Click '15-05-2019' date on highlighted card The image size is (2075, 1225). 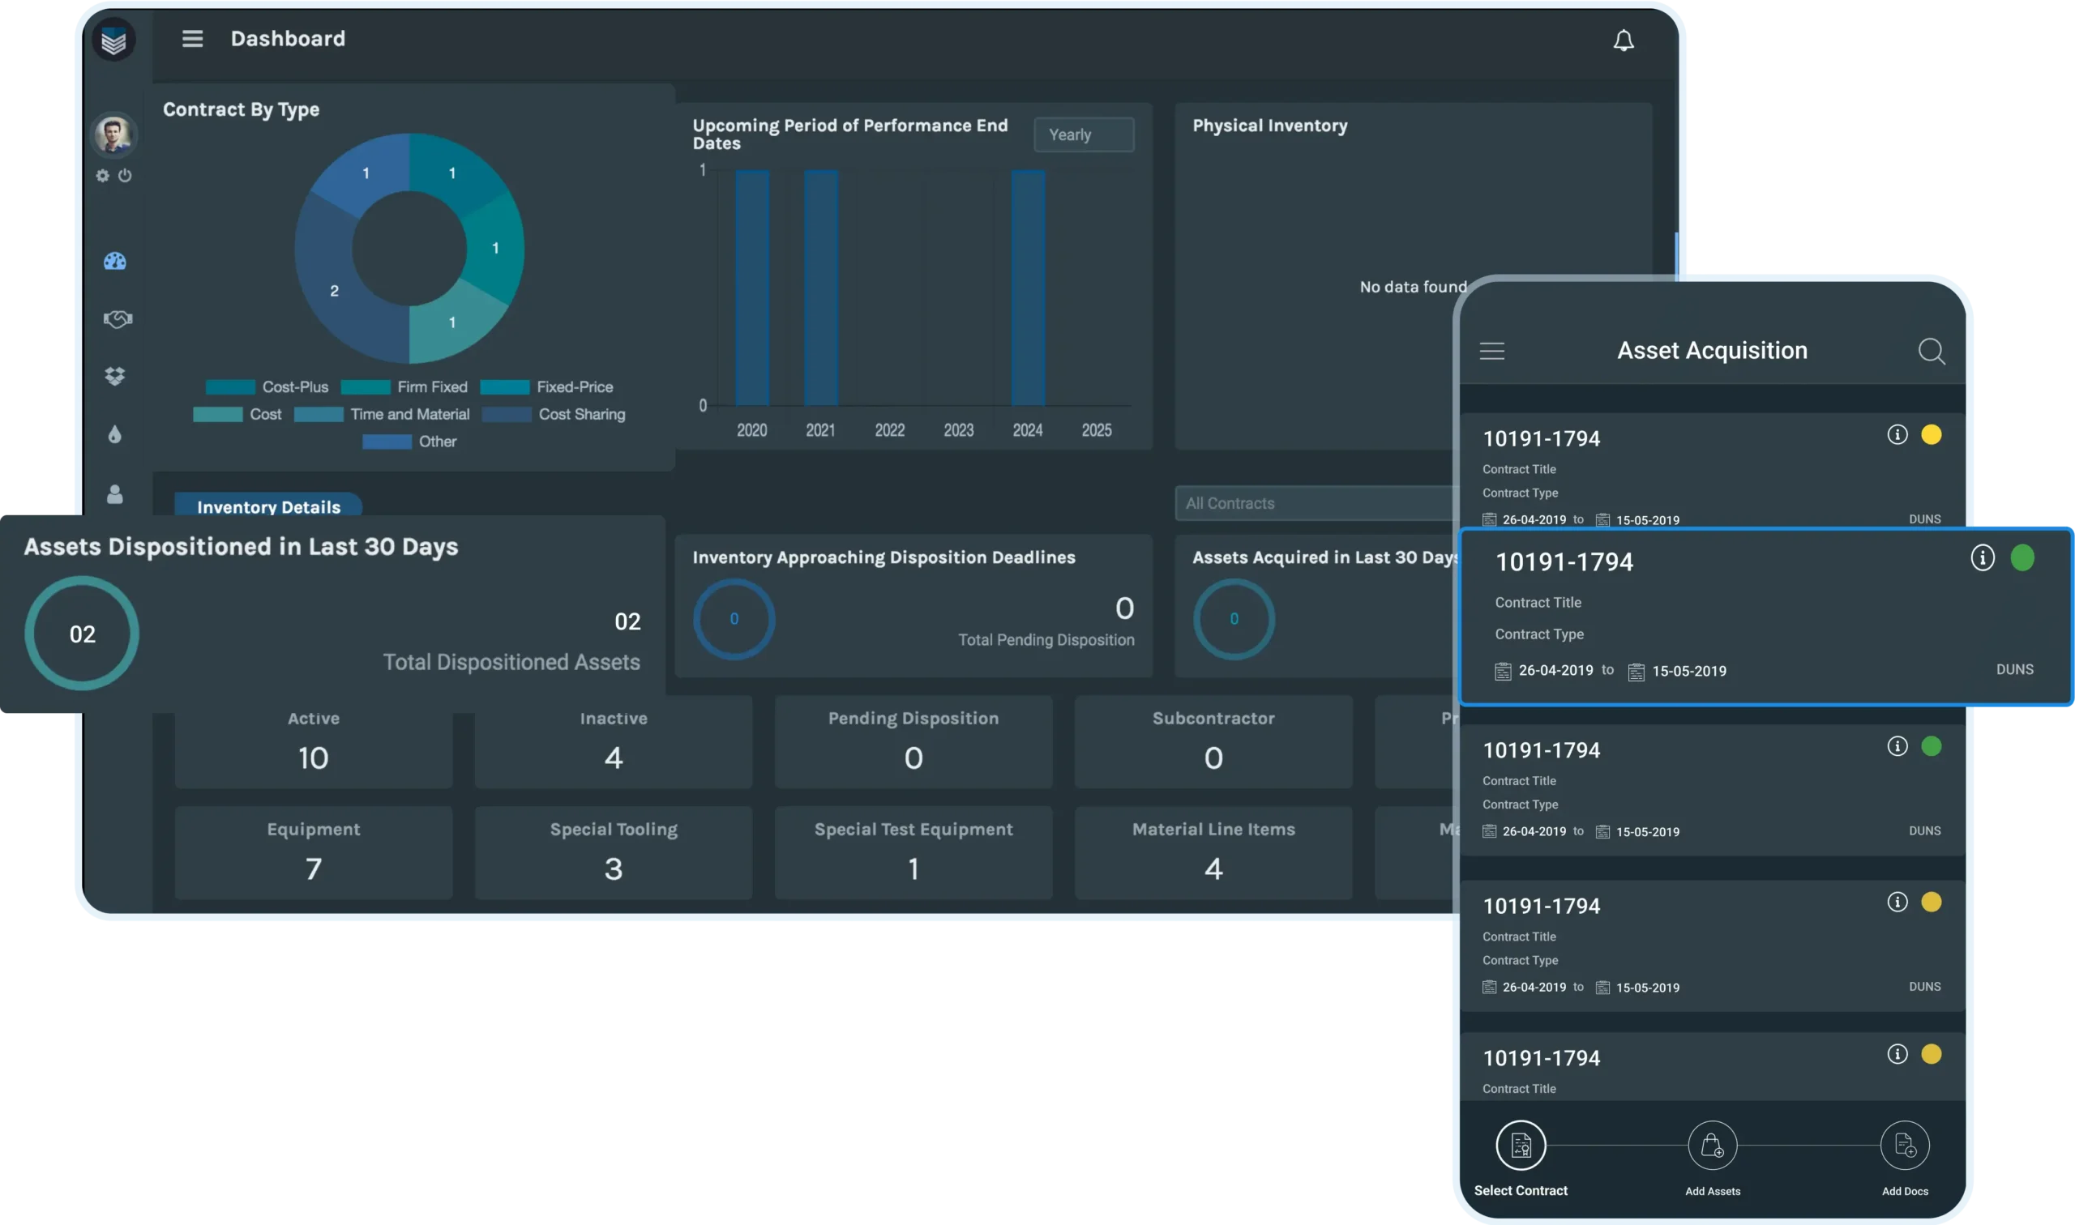pos(1688,671)
